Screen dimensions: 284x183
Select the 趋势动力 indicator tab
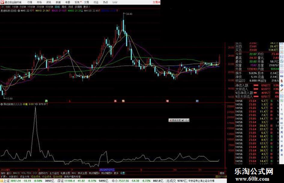click(43, 173)
